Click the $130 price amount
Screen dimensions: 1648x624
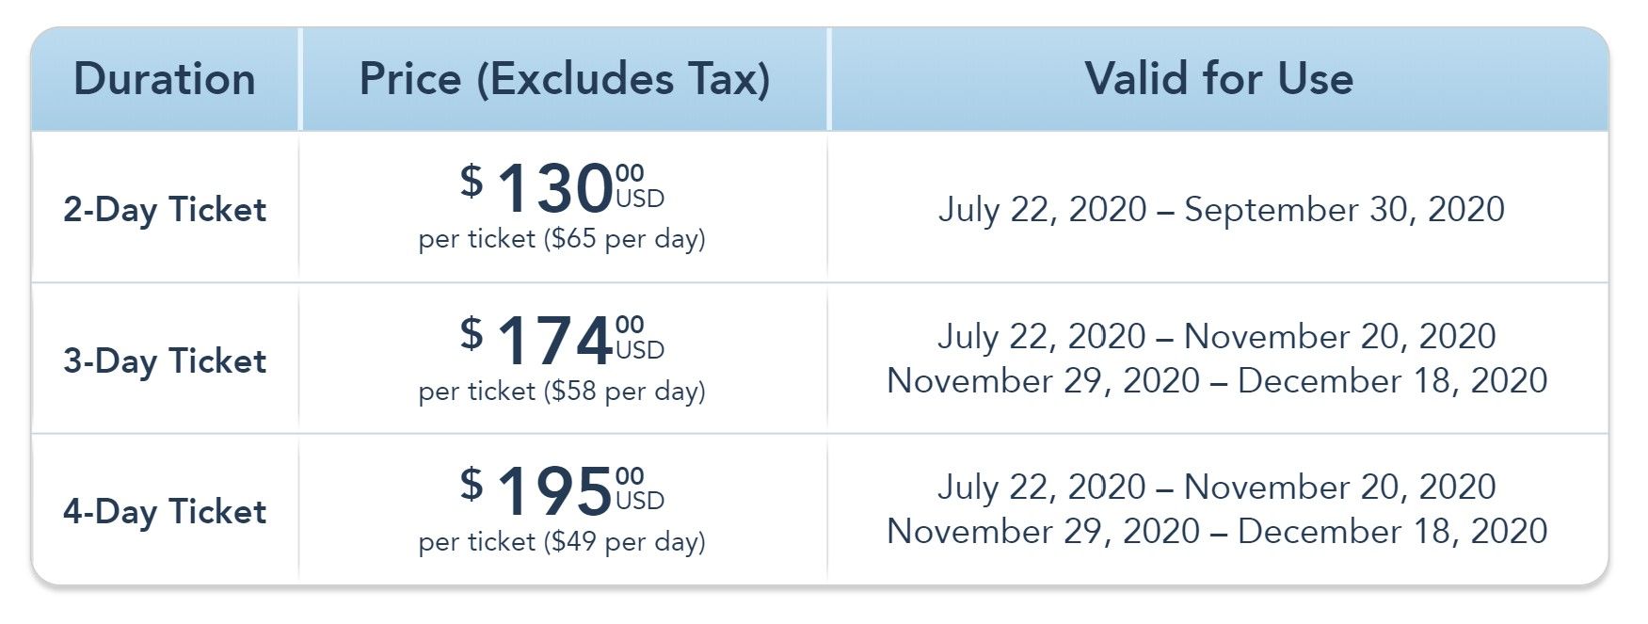click(x=554, y=188)
